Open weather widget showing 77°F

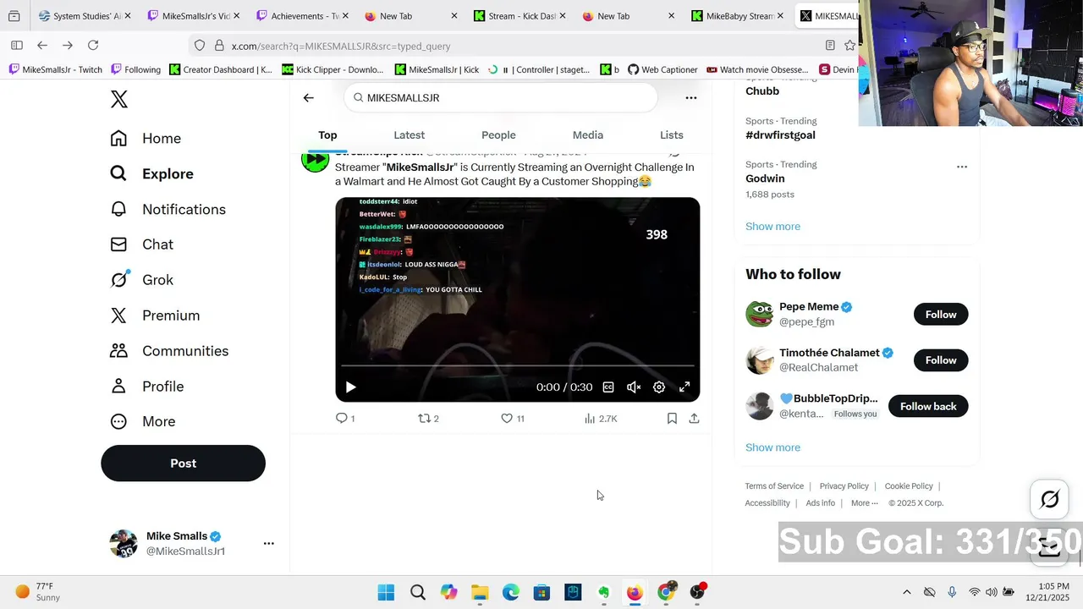pos(38,592)
